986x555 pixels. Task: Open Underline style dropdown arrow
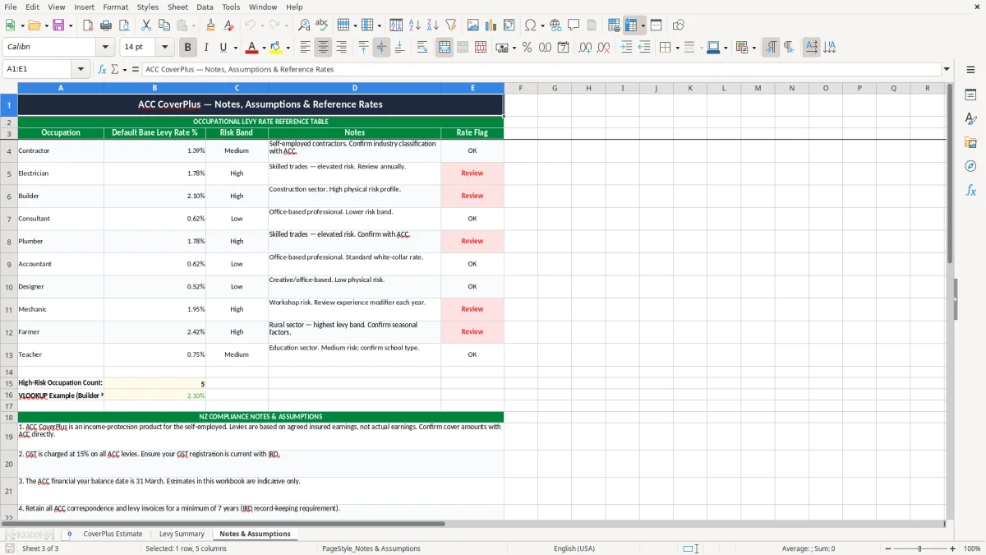click(x=235, y=48)
